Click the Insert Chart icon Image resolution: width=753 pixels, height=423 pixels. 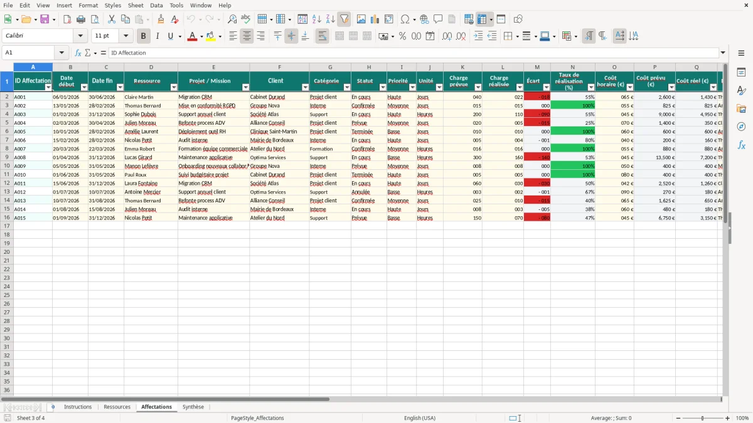375,19
